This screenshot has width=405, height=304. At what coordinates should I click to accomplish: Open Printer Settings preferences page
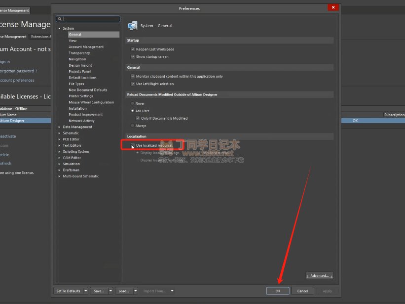(x=81, y=96)
